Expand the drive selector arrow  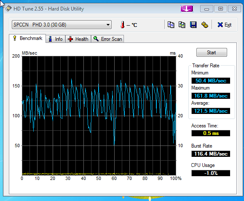tap(108, 25)
